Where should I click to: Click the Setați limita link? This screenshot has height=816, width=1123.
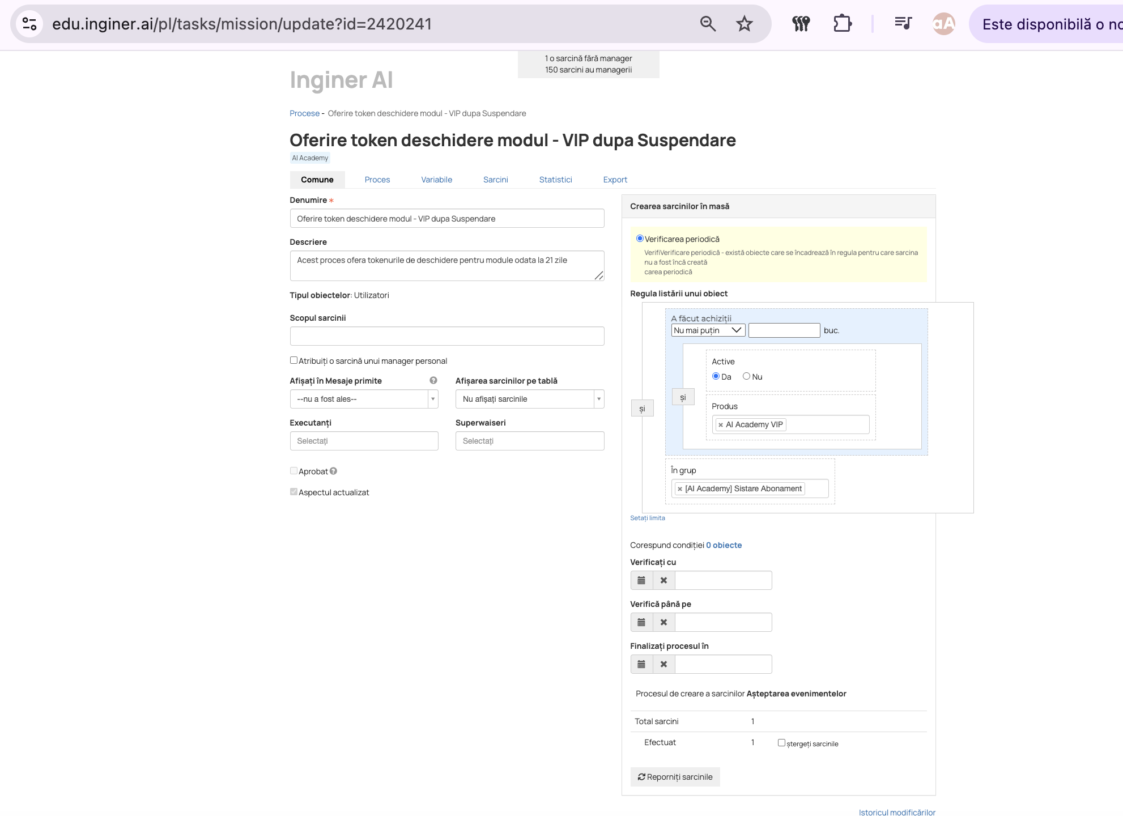tap(648, 518)
